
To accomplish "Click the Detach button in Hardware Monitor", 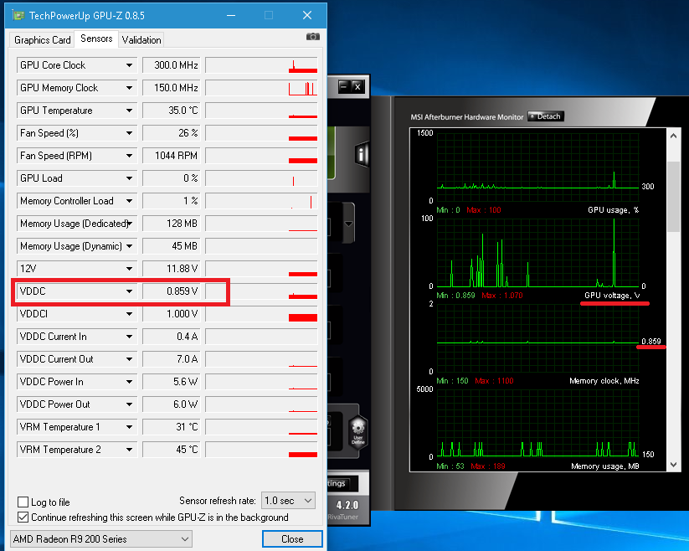I will coord(545,116).
